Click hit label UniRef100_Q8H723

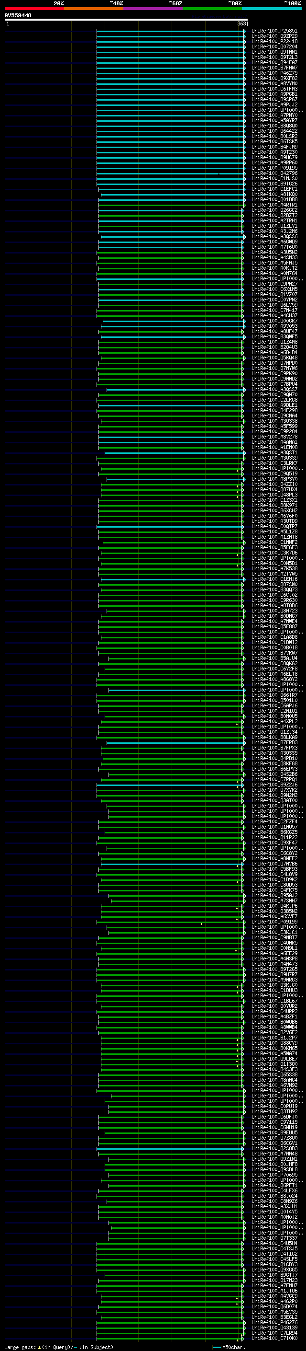pyautogui.click(x=274, y=611)
